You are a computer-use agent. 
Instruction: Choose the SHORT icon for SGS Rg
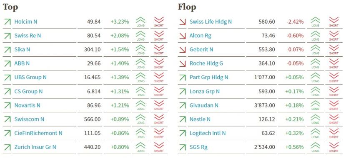click(334, 147)
